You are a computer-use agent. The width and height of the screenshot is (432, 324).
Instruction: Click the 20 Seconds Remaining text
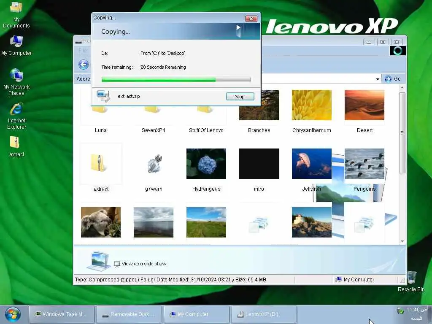pyautogui.click(x=163, y=67)
